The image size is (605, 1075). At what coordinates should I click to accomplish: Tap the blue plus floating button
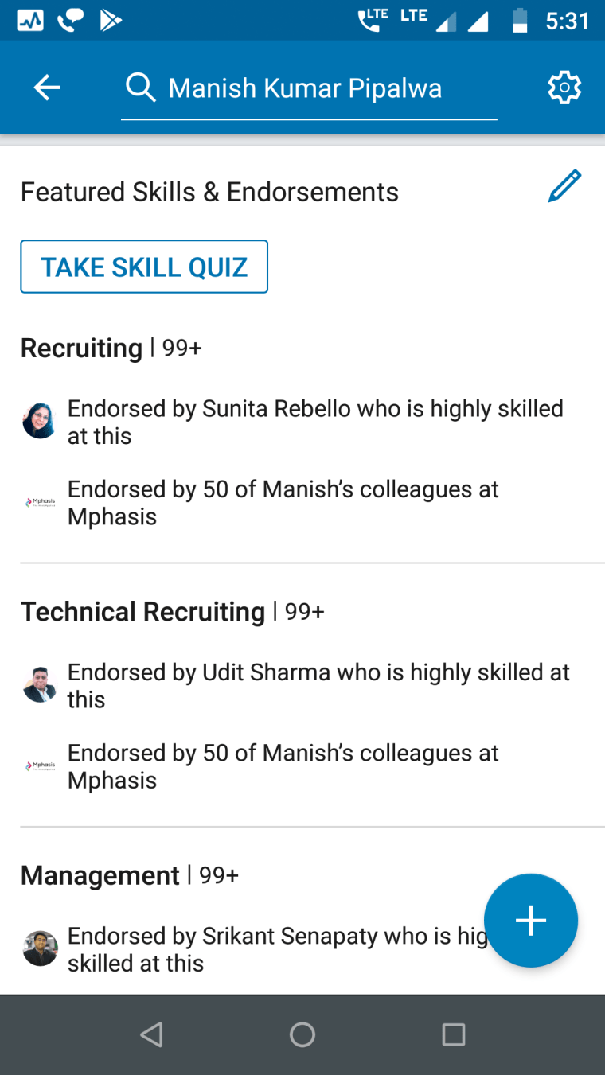(x=530, y=921)
